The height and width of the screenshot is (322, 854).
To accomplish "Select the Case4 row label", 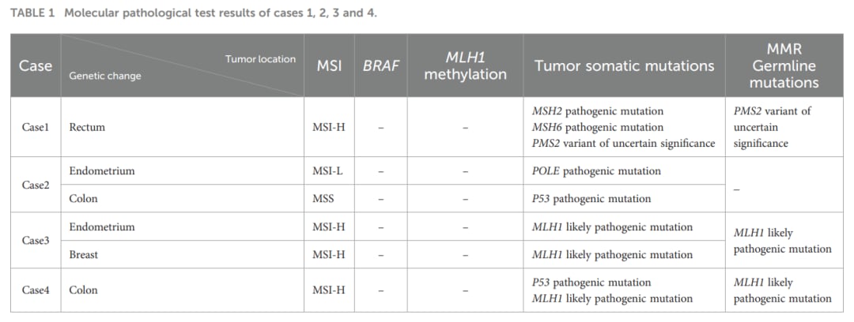I will coord(36,290).
